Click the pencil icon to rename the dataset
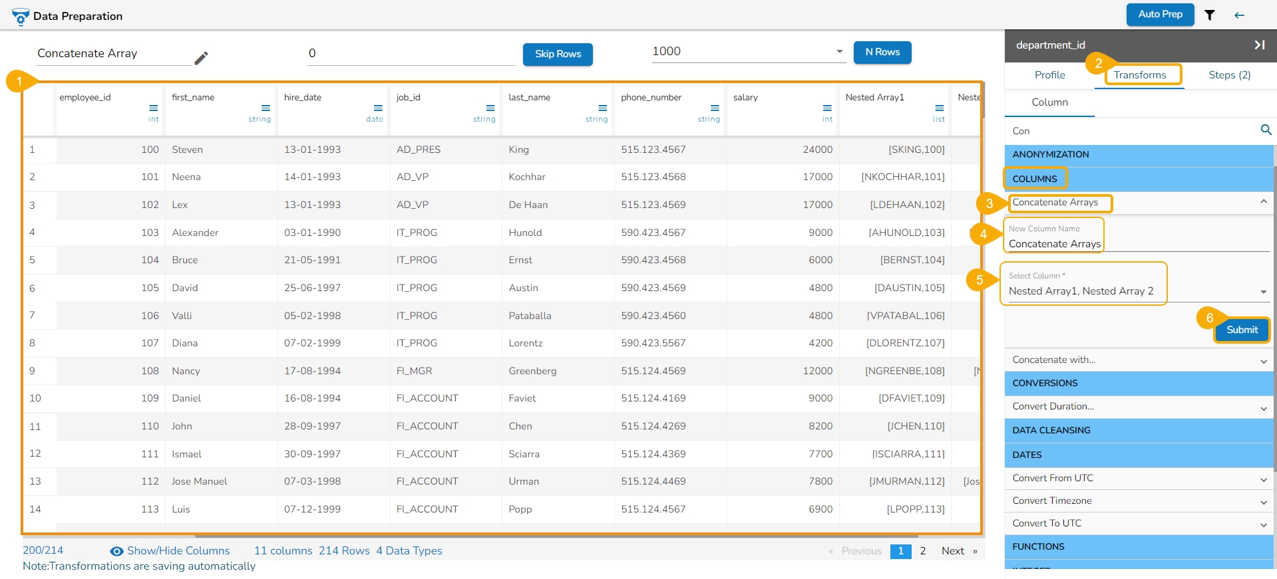 201,58
